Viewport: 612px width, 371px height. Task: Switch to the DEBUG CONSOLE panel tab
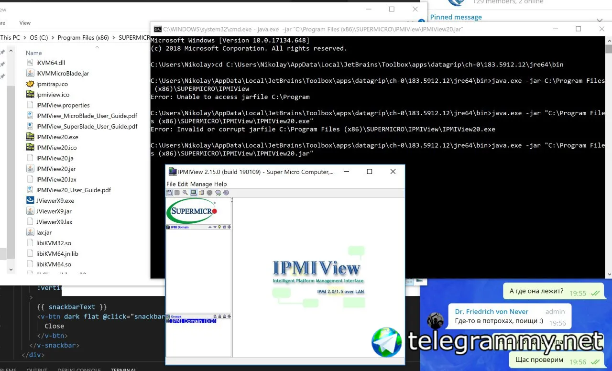(79, 369)
